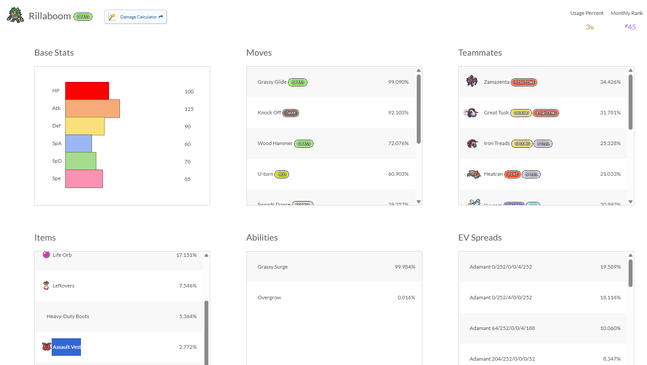Click the Moves panel scrollbar thumb

click(x=418, y=109)
